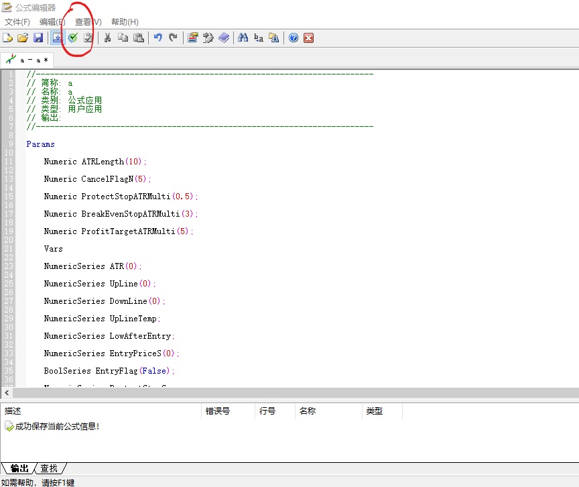This screenshot has width=579, height=487.
Task: Click the horizontal scrollbar left arrow
Action: pyautogui.click(x=7, y=393)
